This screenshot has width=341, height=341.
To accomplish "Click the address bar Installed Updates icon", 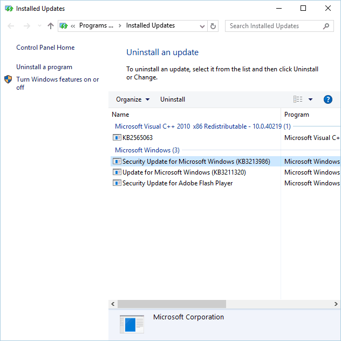I will click(x=64, y=26).
